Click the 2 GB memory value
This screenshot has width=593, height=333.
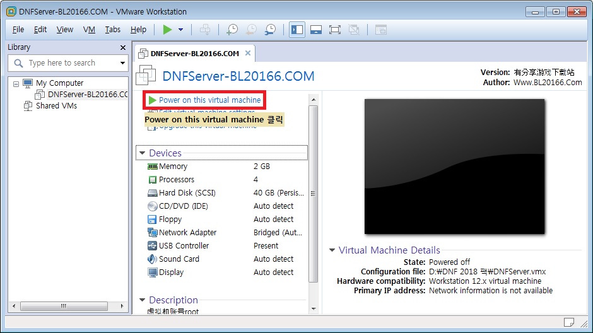tap(262, 166)
